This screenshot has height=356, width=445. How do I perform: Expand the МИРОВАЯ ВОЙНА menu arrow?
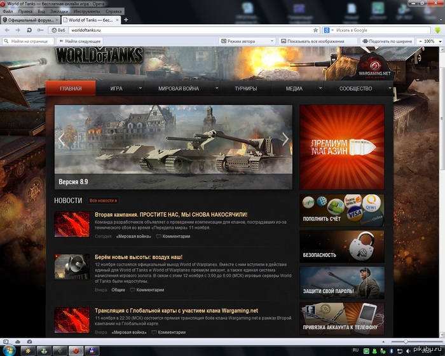[x=217, y=88]
